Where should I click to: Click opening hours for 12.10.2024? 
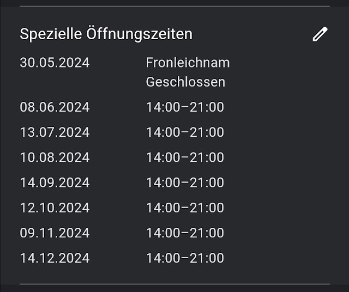185,208
